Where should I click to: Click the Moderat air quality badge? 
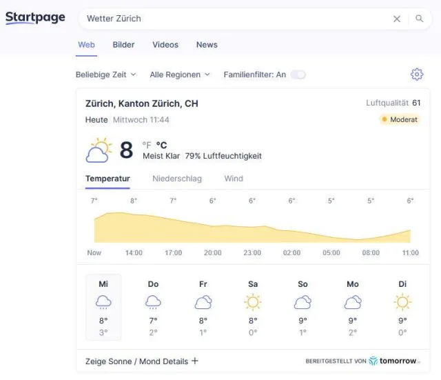click(400, 119)
